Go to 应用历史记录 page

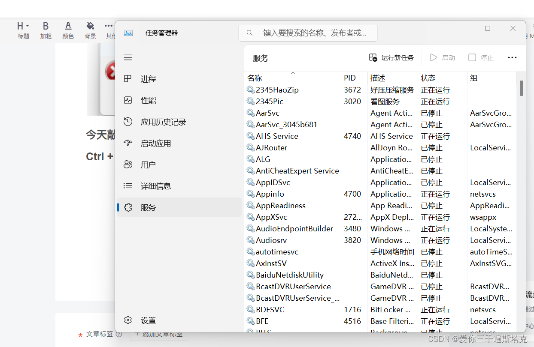pyautogui.click(x=179, y=122)
